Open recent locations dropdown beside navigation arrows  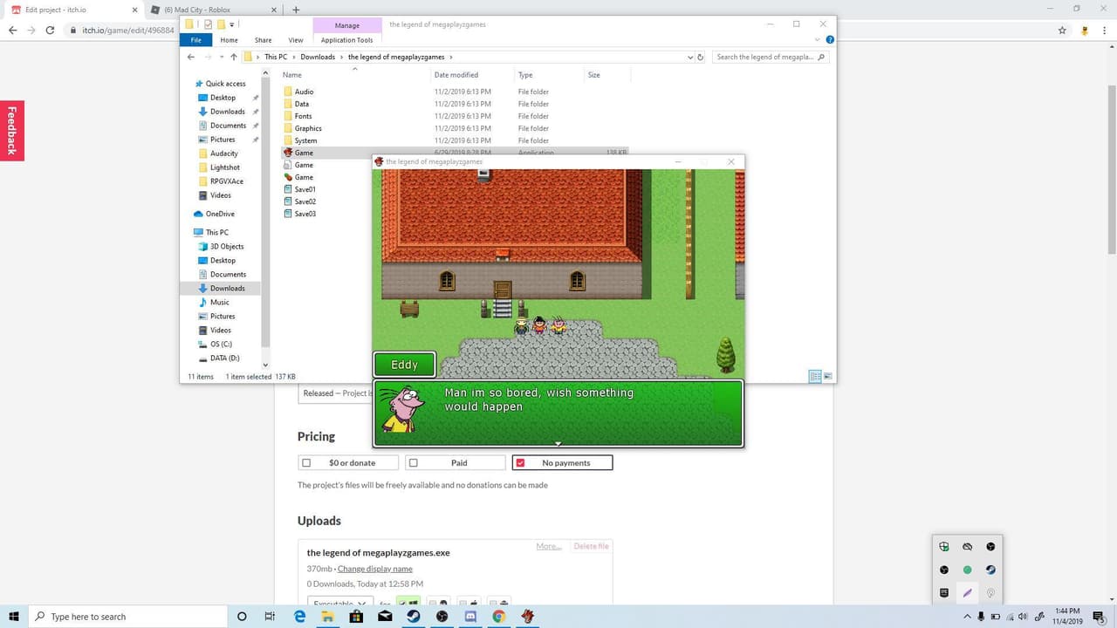pos(222,57)
